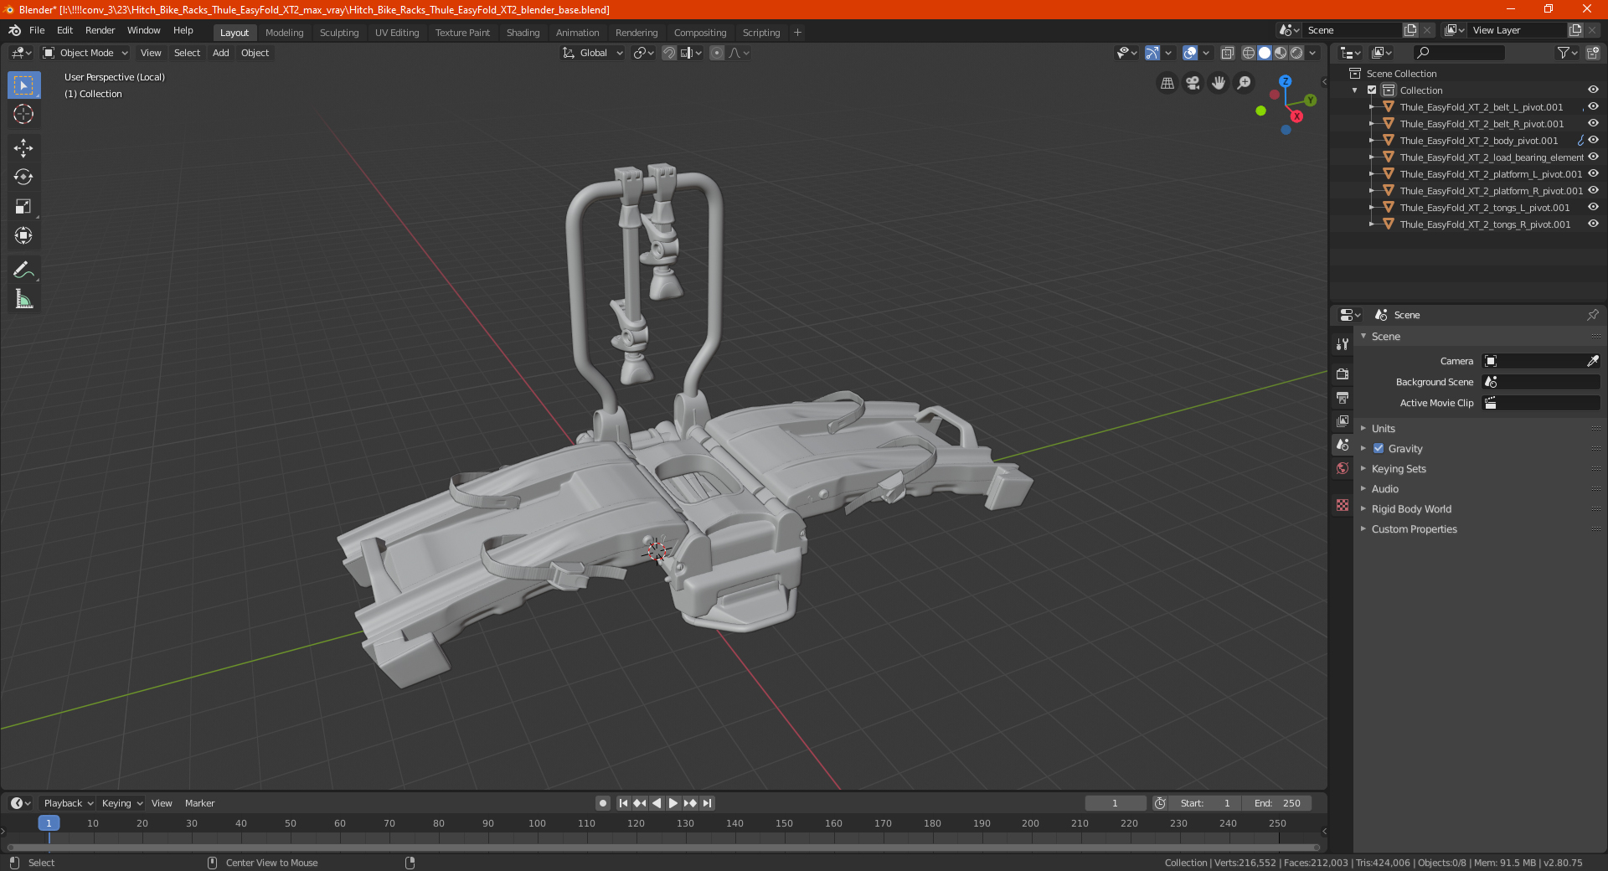Screen dimensions: 1608x871
Task: Switch to wireframe shading mode
Action: tap(1249, 53)
